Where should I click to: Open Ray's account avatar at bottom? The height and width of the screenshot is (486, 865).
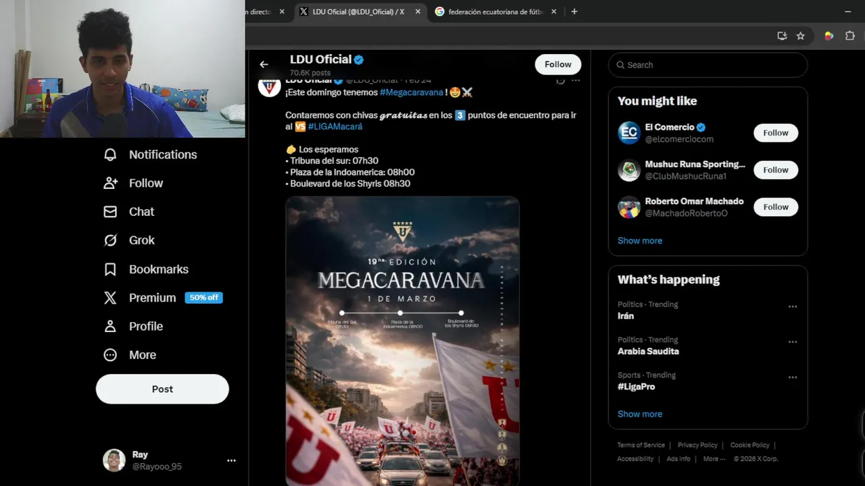pyautogui.click(x=114, y=460)
